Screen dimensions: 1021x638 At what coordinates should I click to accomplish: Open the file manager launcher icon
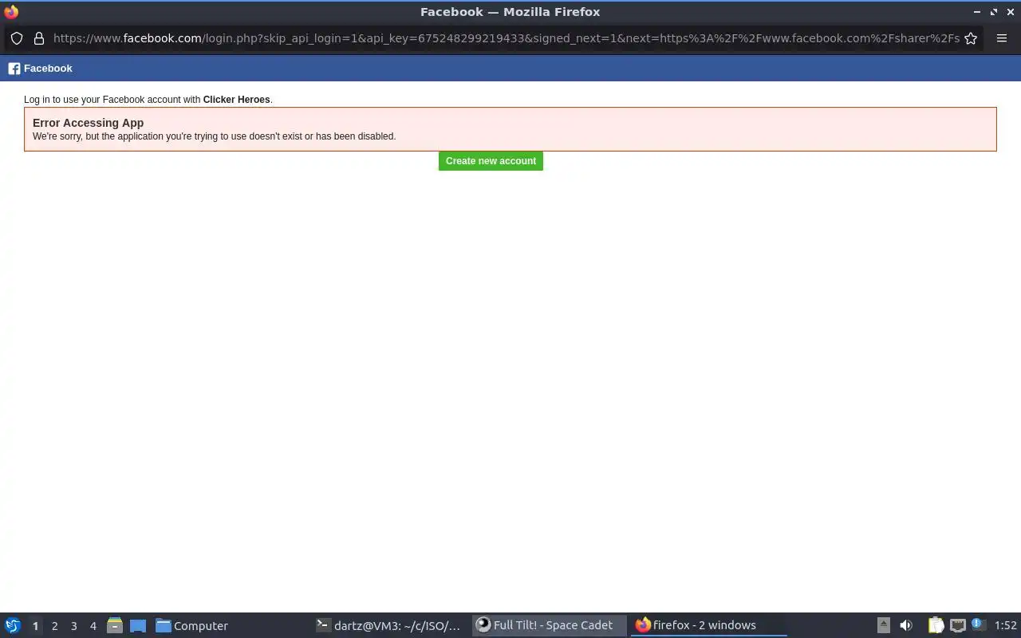(x=115, y=626)
